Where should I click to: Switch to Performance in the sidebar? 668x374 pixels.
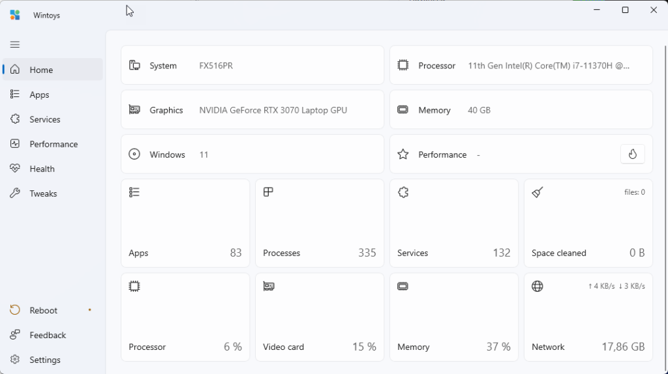[x=52, y=144]
